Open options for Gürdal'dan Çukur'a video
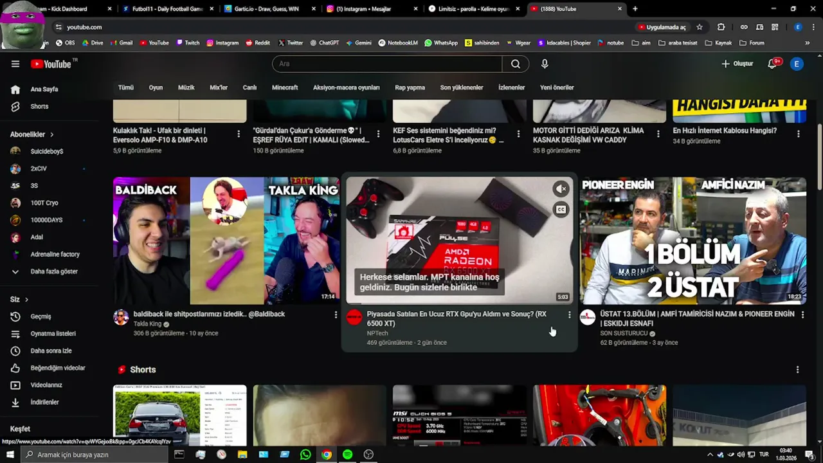The image size is (823, 463). point(378,134)
